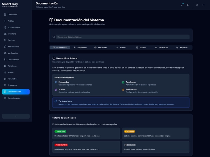This screenshot has width=210, height=157.
Task: Click 'Botellas selladas, 100% llenas' description
Action: (77, 136)
